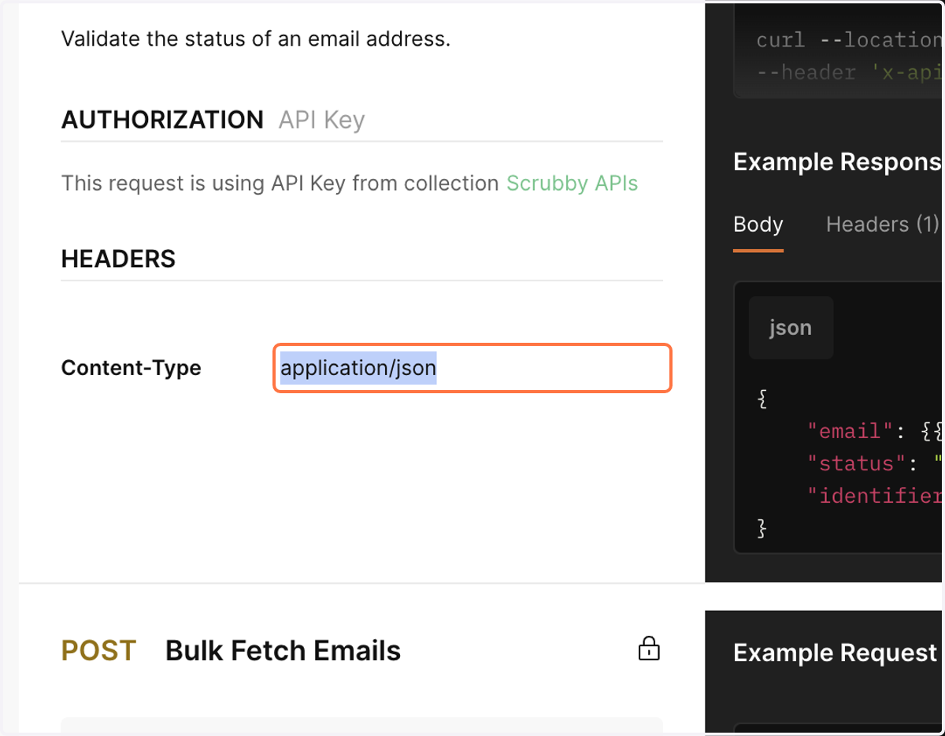The width and height of the screenshot is (945, 736).
Task: Click the POST method label
Action: point(98,651)
